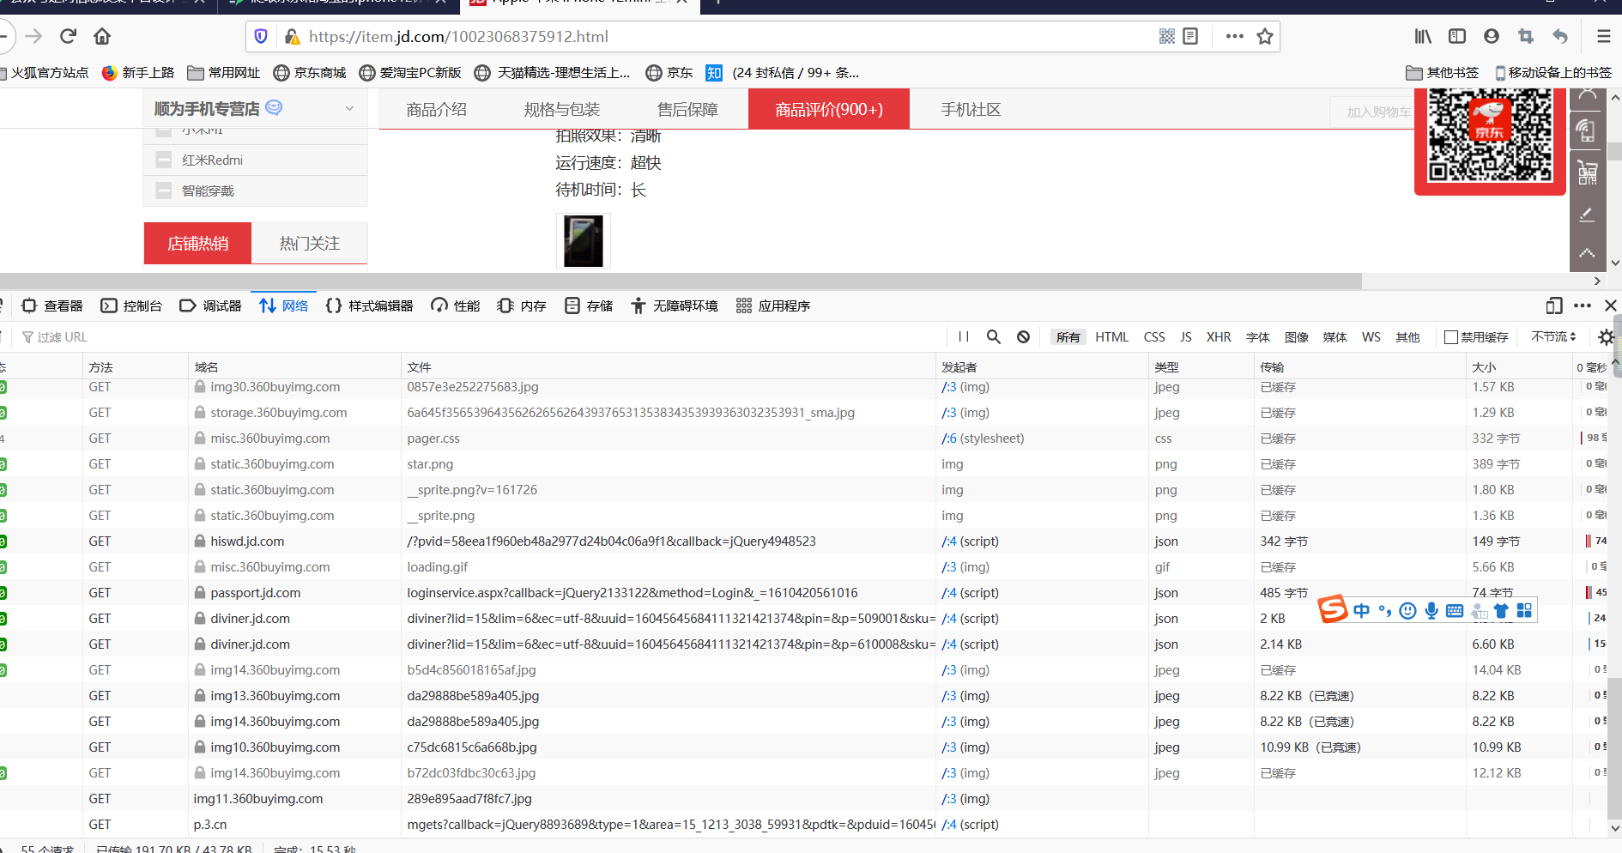Jump to page top via sidebar arrow

[1588, 253]
